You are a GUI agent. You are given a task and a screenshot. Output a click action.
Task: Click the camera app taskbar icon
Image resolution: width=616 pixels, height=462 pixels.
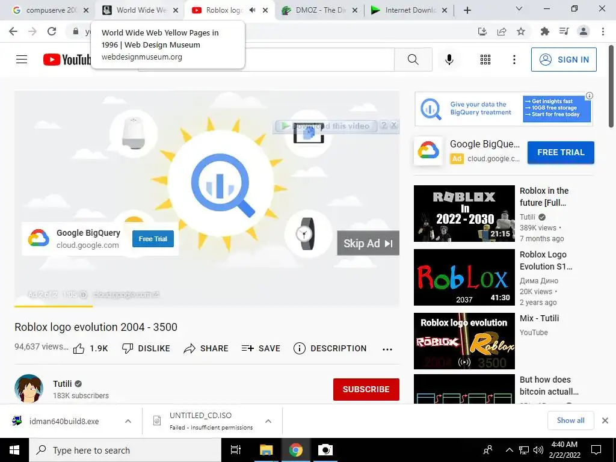[325, 450]
